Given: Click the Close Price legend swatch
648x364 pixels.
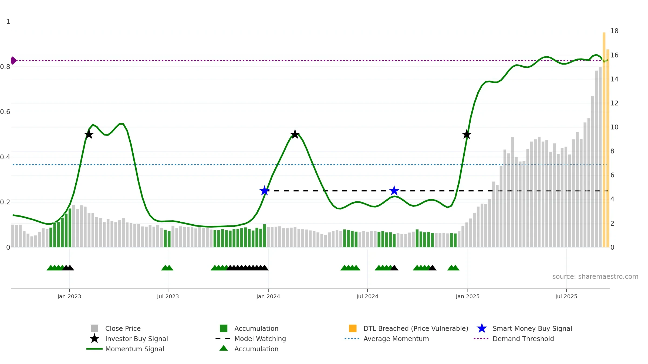Looking at the screenshot, I should [94, 328].
